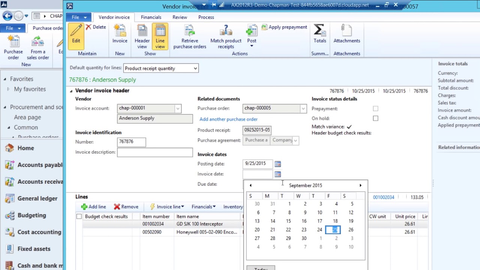Click Add line plus button
The height and width of the screenshot is (270, 480).
[94, 207]
